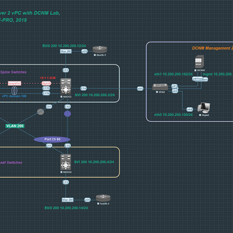Click the DCNM Management zone title
The height and width of the screenshot is (233, 233).
coord(213,48)
